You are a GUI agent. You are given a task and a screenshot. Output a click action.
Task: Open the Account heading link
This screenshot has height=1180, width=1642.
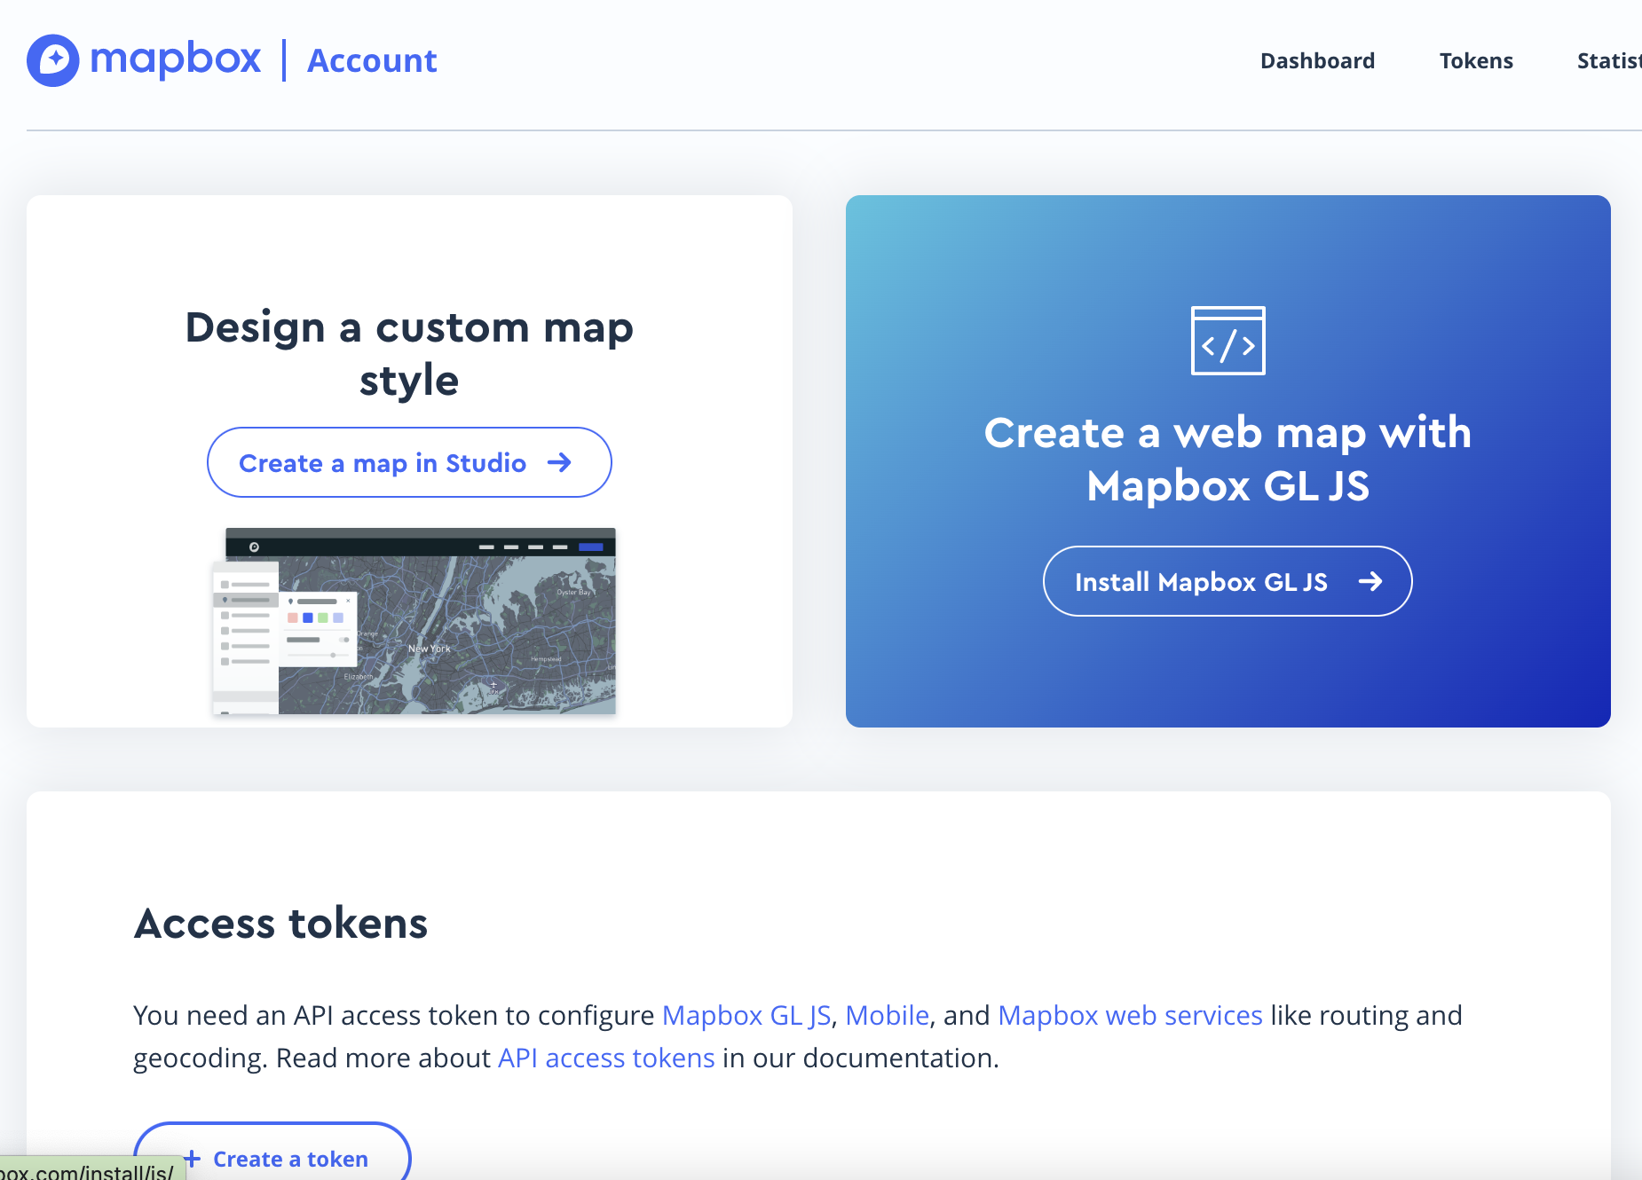click(x=372, y=60)
